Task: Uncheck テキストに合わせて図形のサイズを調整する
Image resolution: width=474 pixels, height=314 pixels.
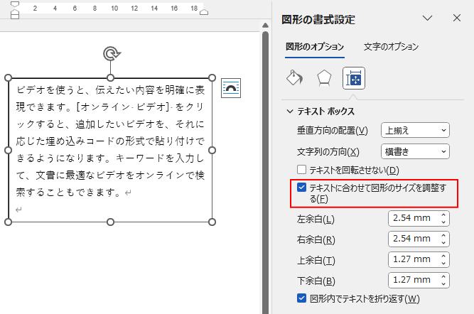Action: [301, 188]
